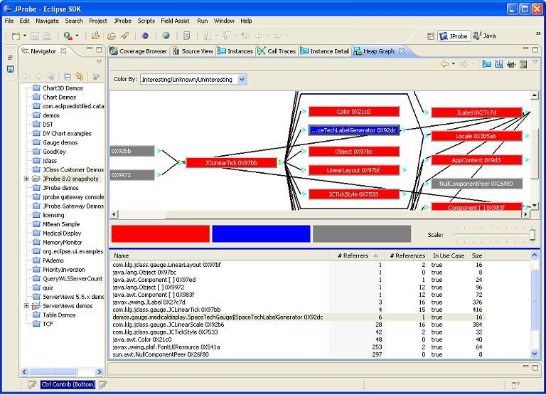Close the Heap Graph tab
546x395 pixels.
tap(402, 51)
